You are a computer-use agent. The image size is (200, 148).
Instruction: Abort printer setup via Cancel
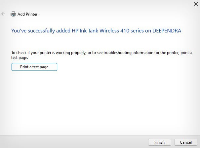[186, 142]
